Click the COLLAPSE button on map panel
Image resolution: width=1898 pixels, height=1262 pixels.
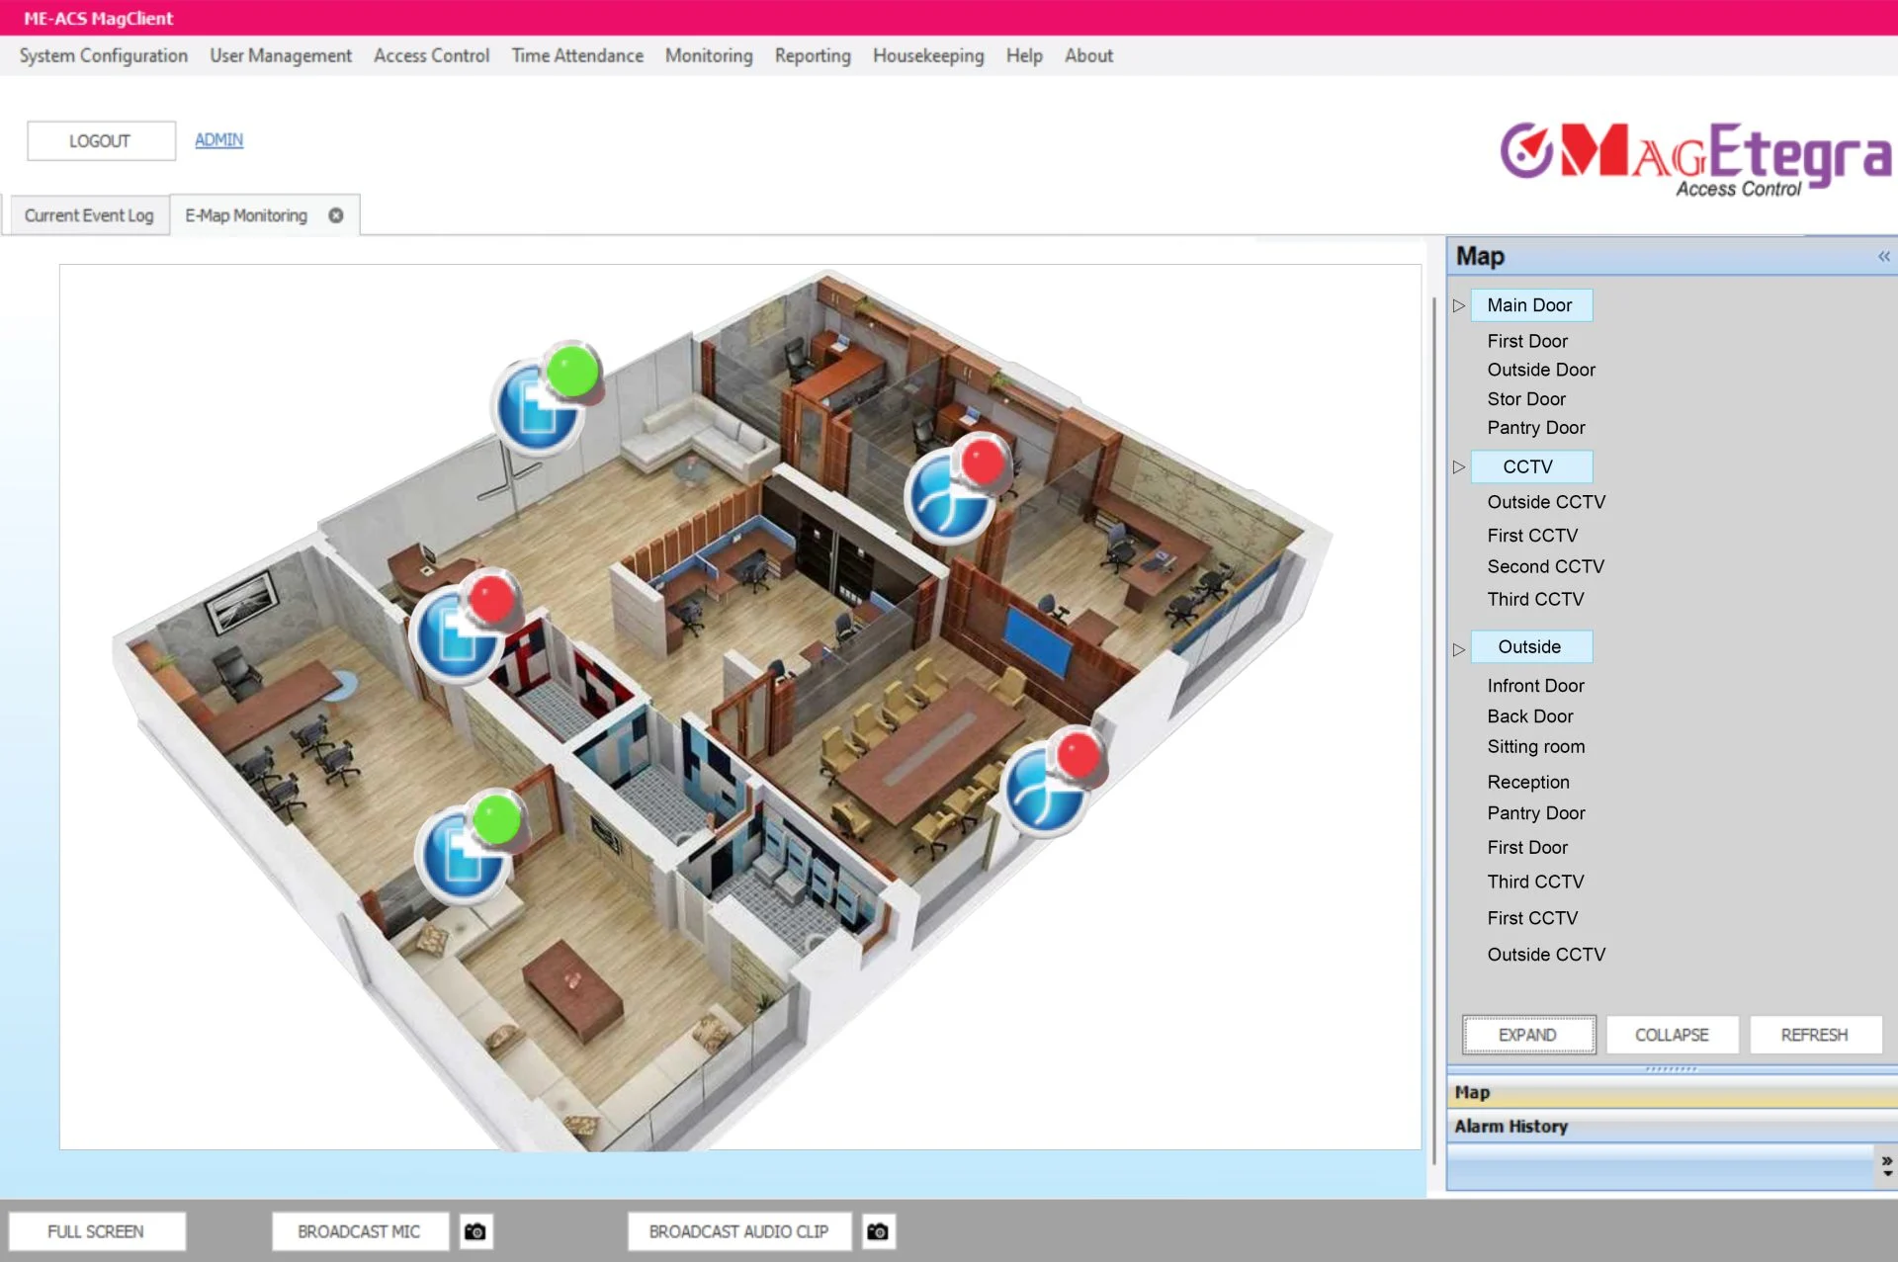(x=1672, y=1034)
